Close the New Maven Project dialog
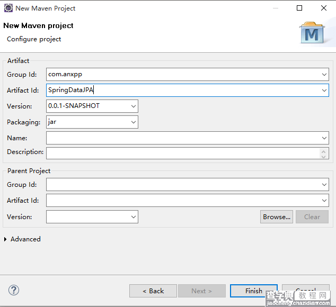Image resolution: width=336 pixels, height=307 pixels. click(x=324, y=8)
